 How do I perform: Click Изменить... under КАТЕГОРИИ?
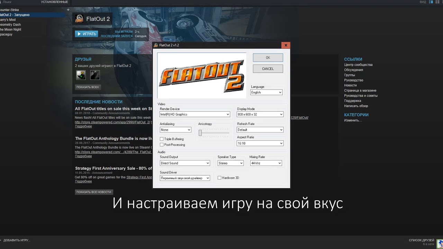click(353, 120)
